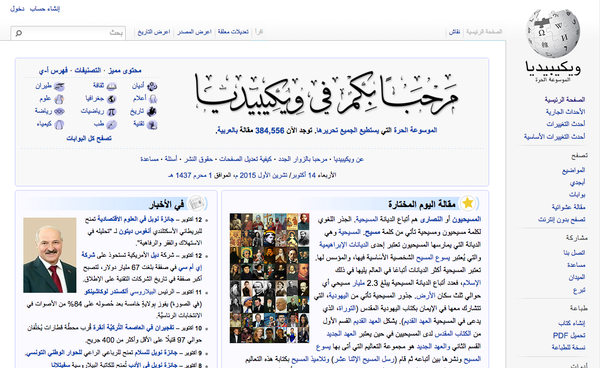This screenshot has width=600, height=368.
Task: Click the geography globe icon (جغرافيا)
Action: (x=111, y=98)
